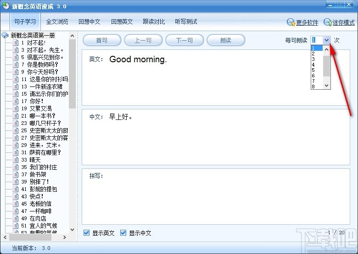This screenshot has height=254, width=358.
Task: Switch to 迷你模式
Action: 344,22
